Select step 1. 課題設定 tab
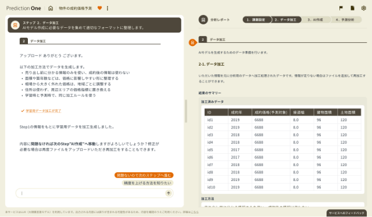This screenshot has width=372, height=217. [x=256, y=20]
